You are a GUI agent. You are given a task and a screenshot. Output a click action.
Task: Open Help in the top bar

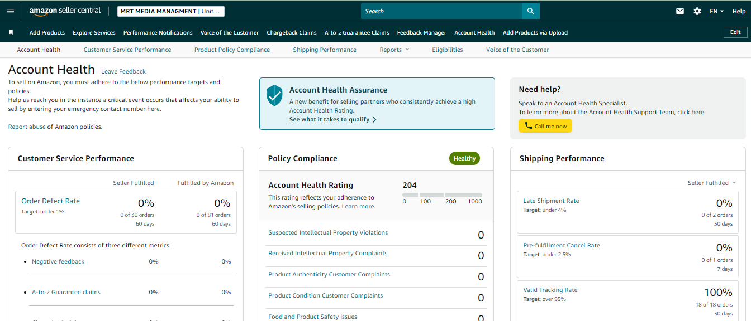pos(739,11)
